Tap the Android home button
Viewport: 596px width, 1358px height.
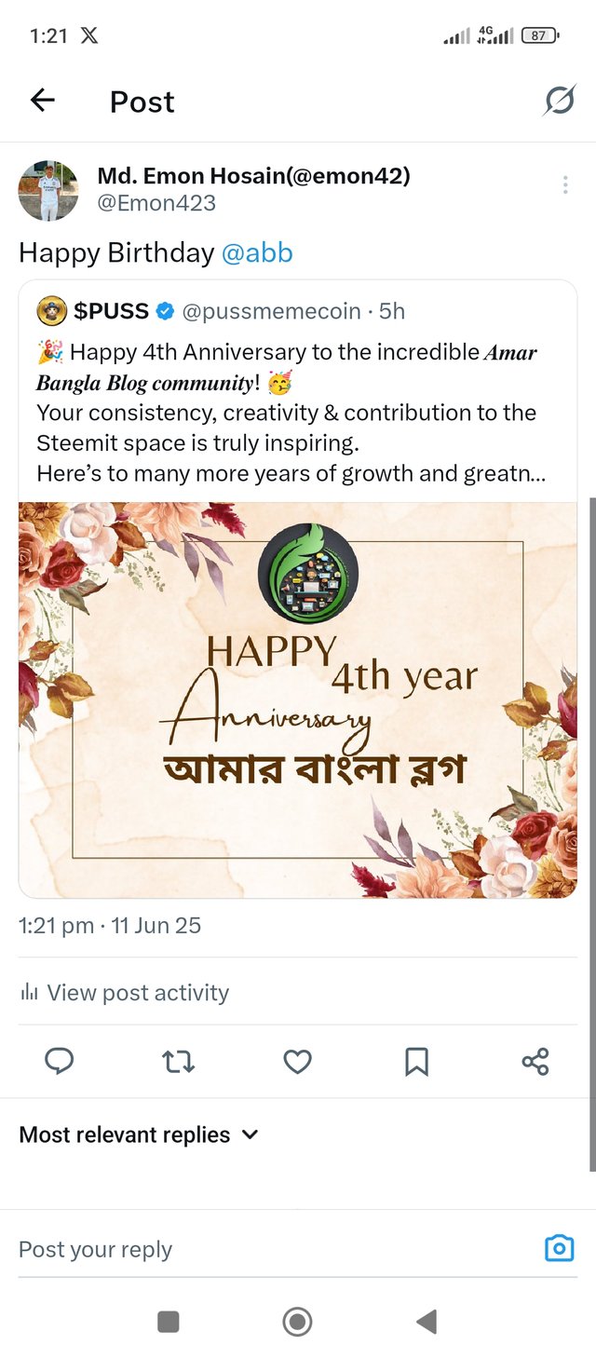tap(297, 1321)
